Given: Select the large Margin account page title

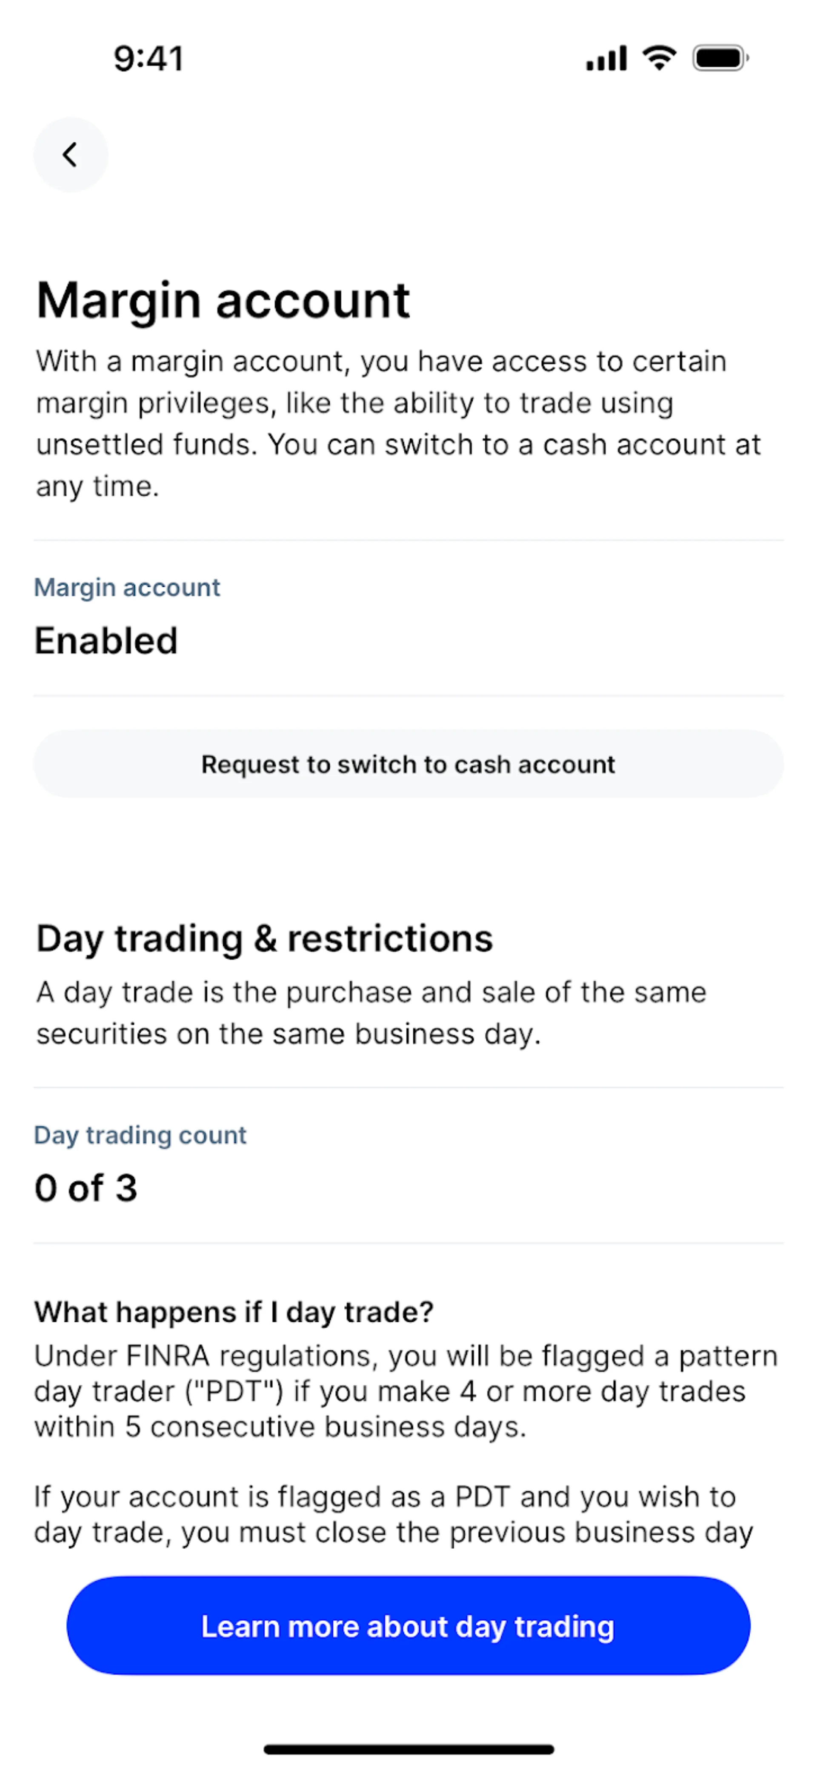Looking at the screenshot, I should pos(223,300).
